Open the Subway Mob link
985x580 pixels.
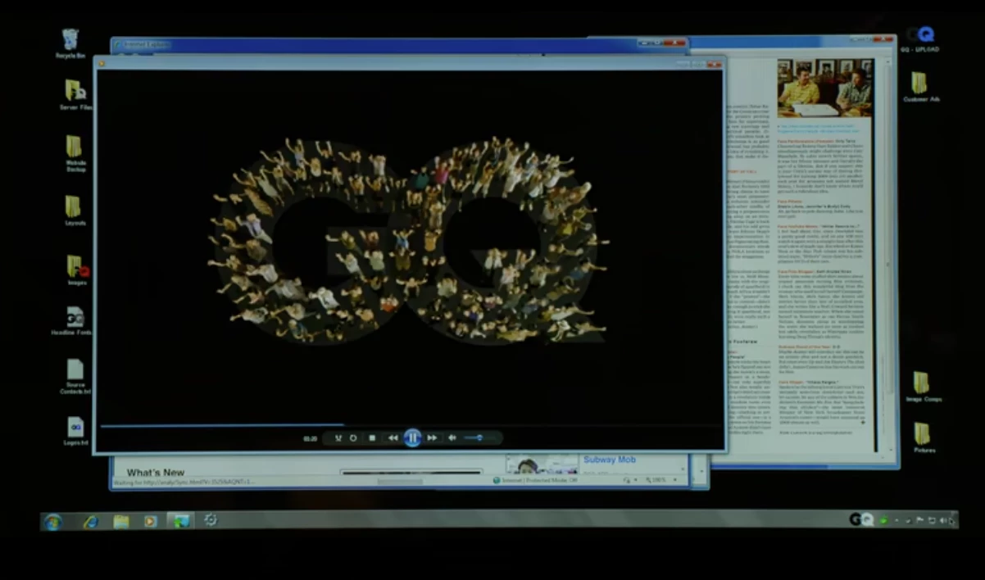click(609, 460)
